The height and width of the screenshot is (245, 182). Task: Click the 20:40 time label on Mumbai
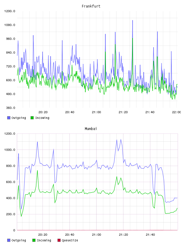point(70,235)
